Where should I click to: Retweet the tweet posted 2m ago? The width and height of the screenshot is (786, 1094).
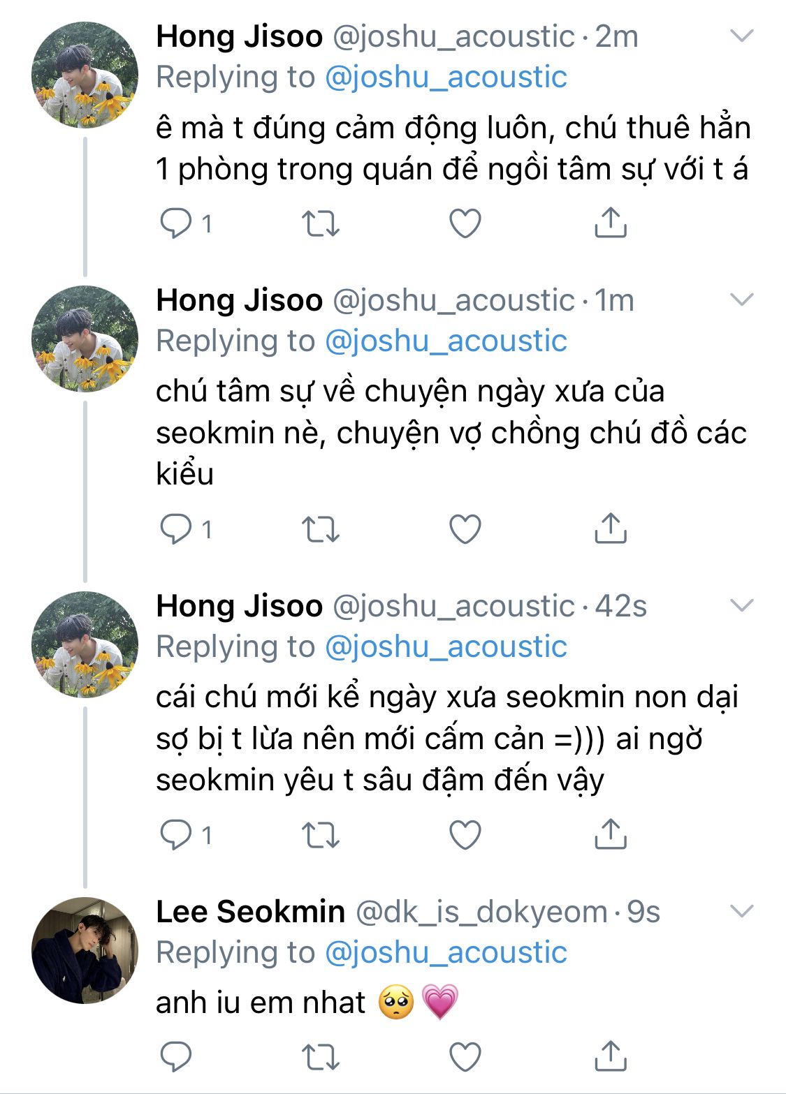tap(321, 223)
